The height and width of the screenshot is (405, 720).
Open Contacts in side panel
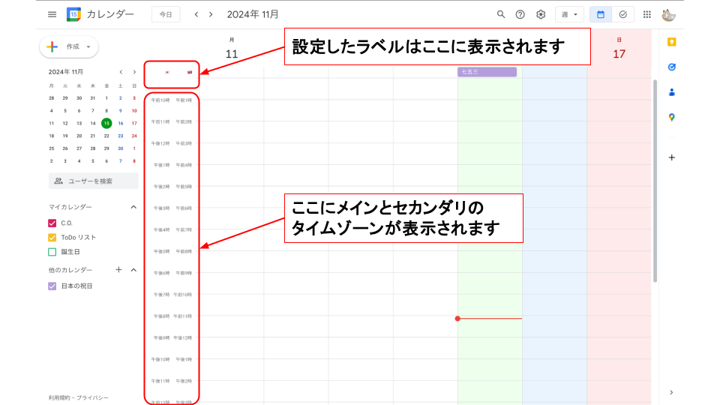coord(671,92)
